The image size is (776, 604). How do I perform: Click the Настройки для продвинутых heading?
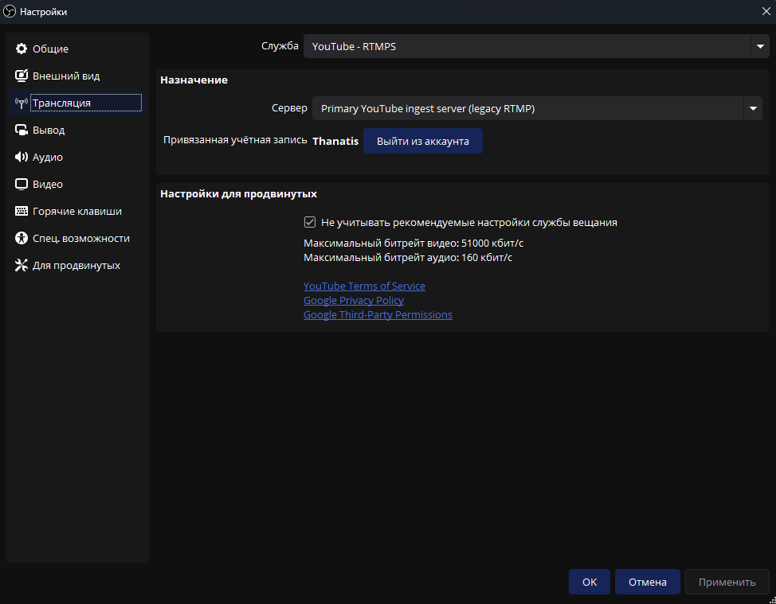click(238, 193)
